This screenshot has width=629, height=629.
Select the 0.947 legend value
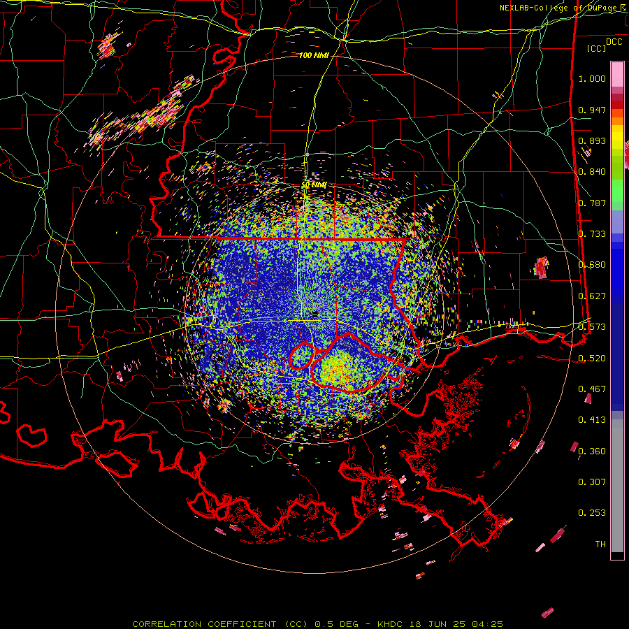592,110
